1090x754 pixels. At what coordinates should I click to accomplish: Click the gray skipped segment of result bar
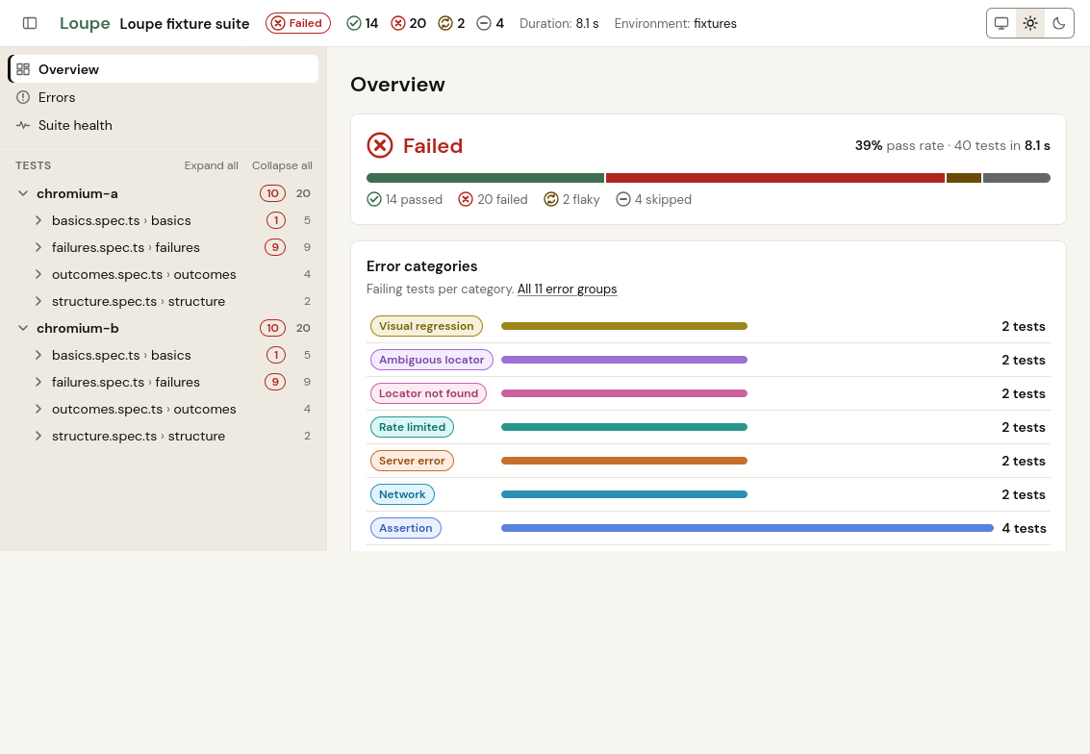1016,178
